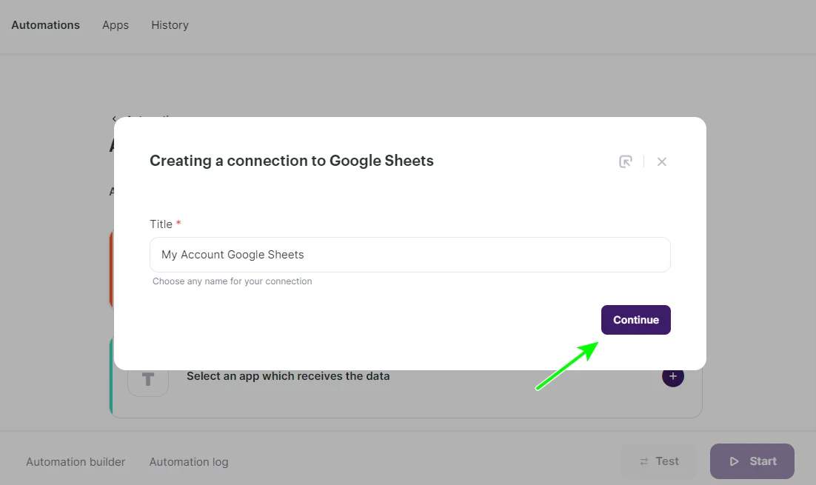Click the pop-out icon in dialog header

click(x=626, y=161)
